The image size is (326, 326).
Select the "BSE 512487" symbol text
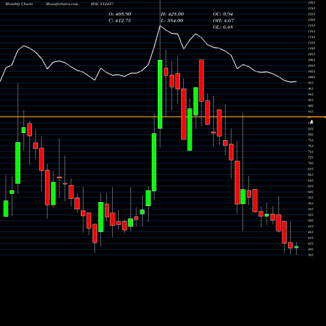pyautogui.click(x=102, y=4)
